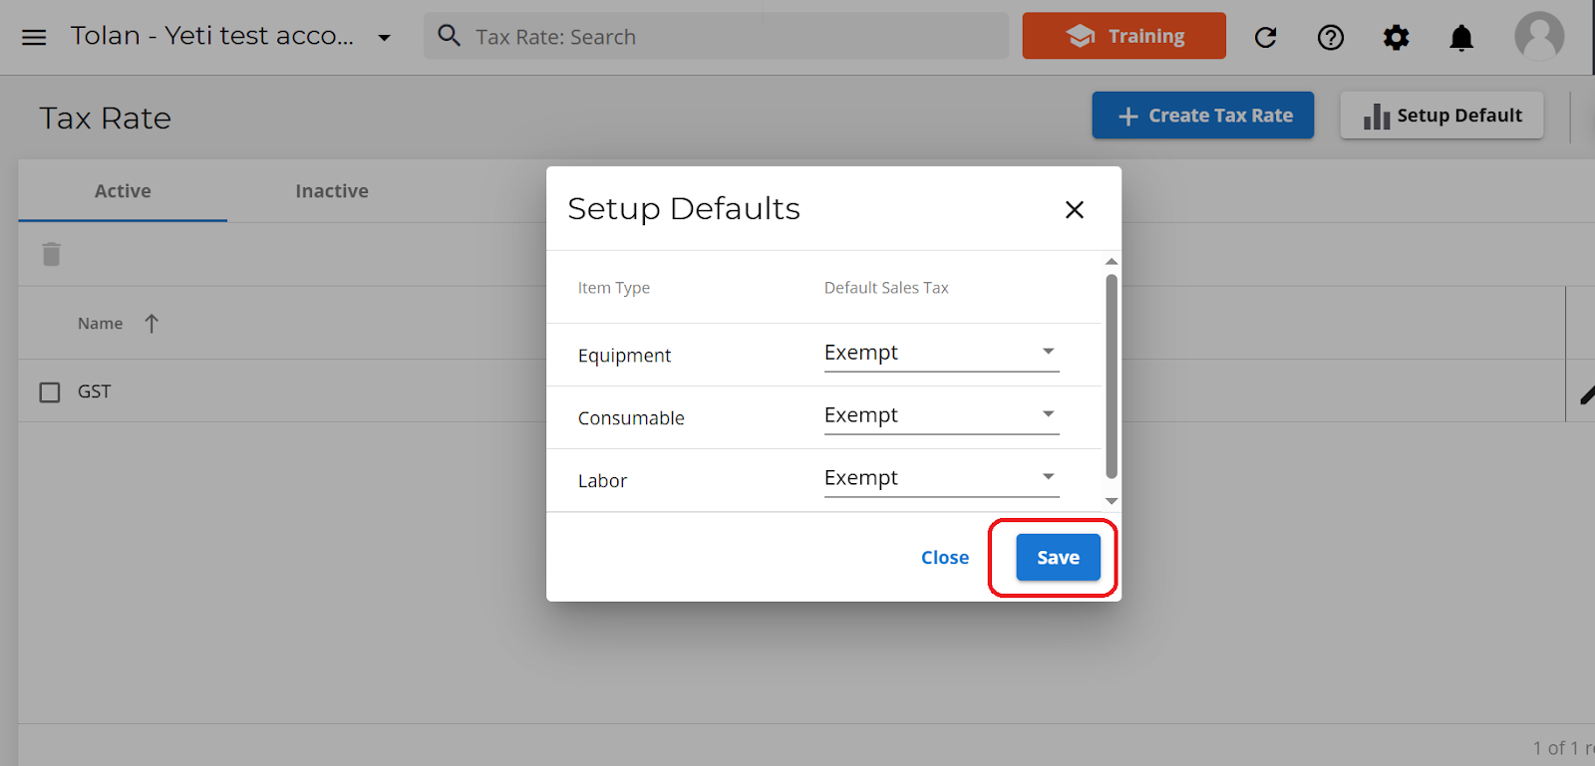
Task: Open the user profile avatar
Action: (x=1539, y=37)
